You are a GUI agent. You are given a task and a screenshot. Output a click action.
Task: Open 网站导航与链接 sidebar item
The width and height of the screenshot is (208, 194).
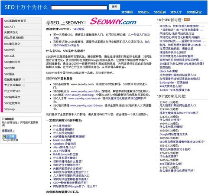tap(22, 38)
